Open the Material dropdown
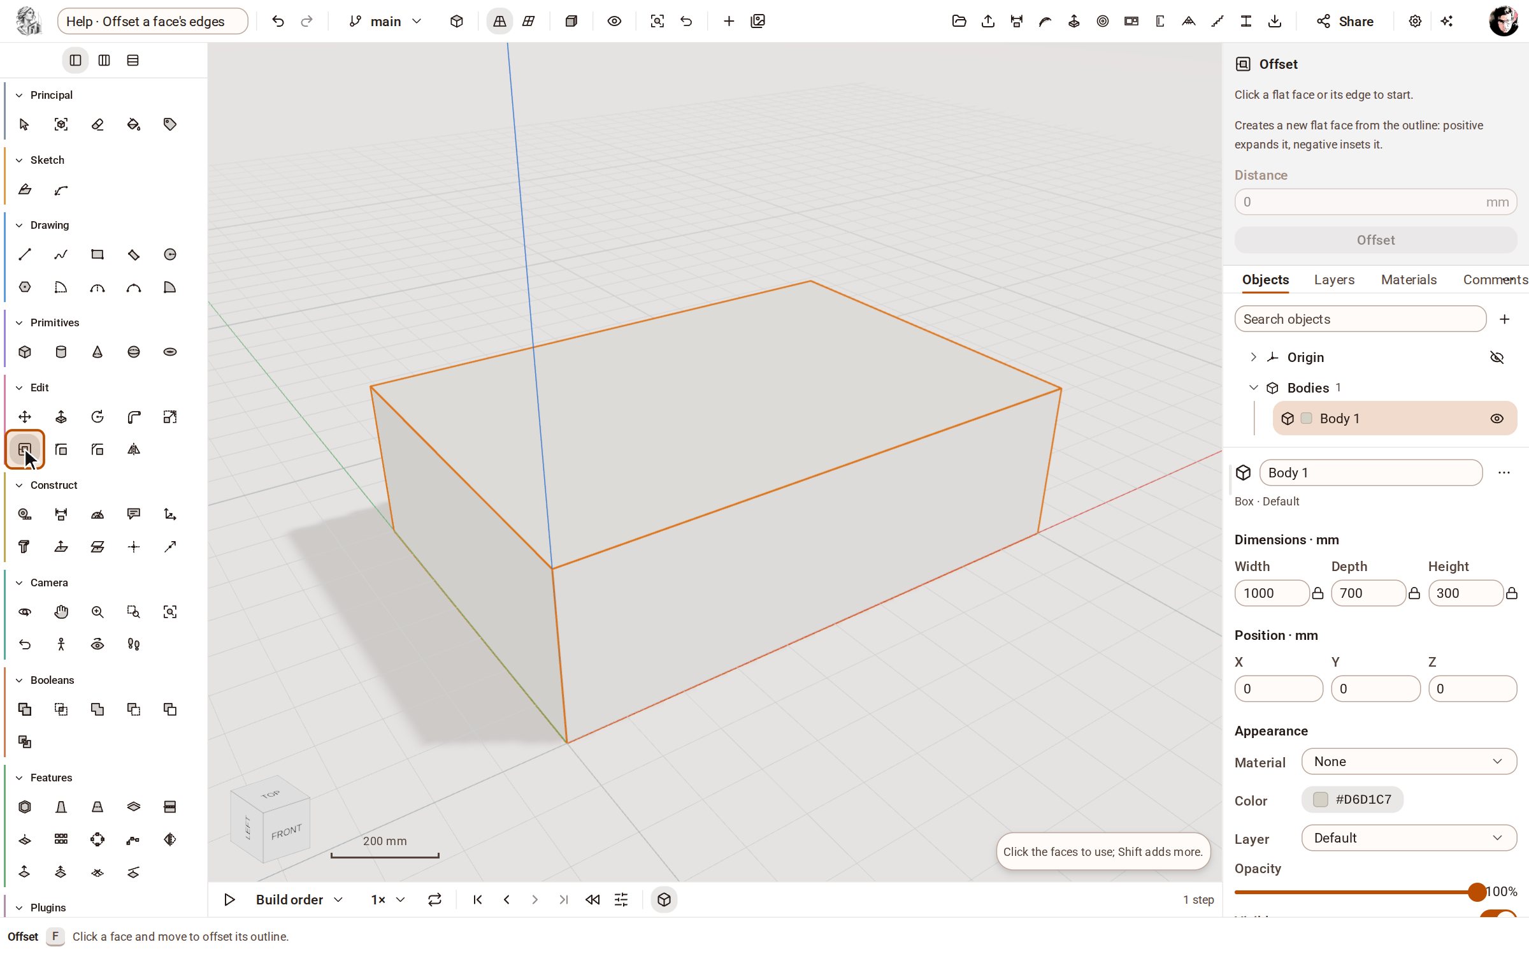This screenshot has height=956, width=1529. tap(1409, 762)
